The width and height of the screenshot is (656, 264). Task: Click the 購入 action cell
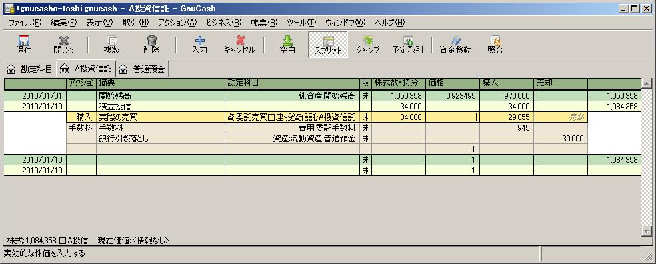(81, 117)
